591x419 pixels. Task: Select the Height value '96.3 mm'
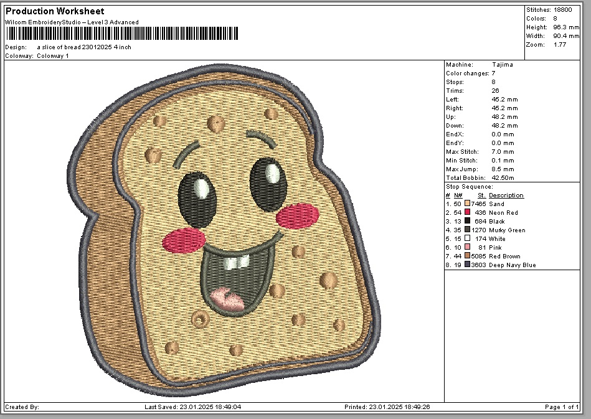pos(566,27)
